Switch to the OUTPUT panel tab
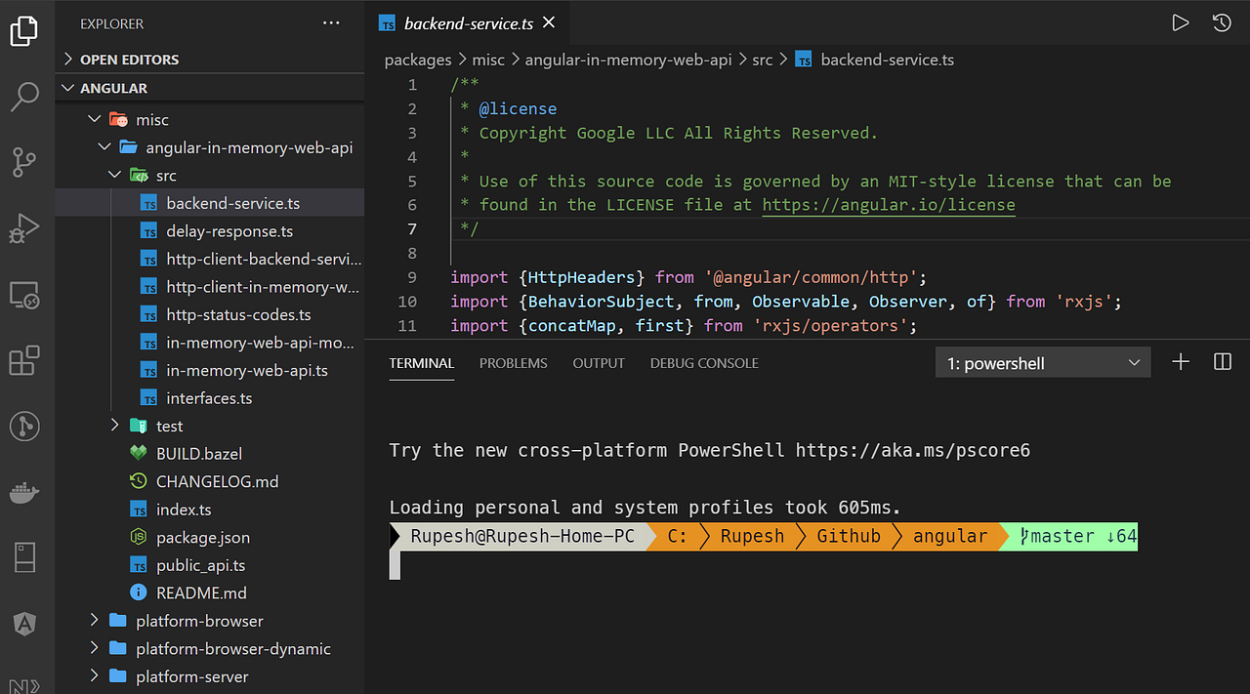 (x=599, y=363)
